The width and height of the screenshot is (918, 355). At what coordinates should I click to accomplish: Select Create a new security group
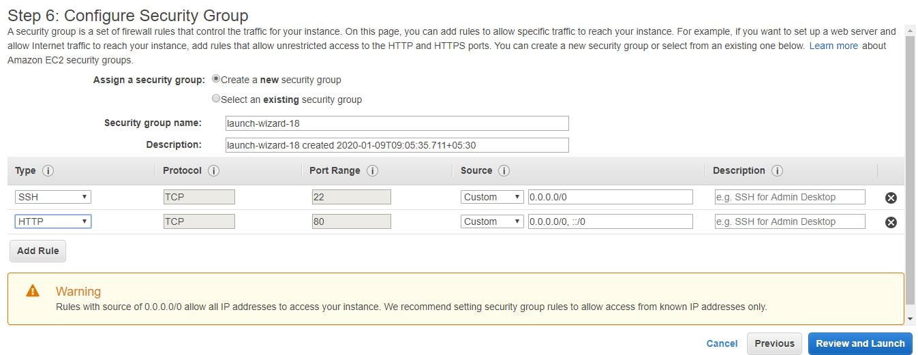[216, 79]
